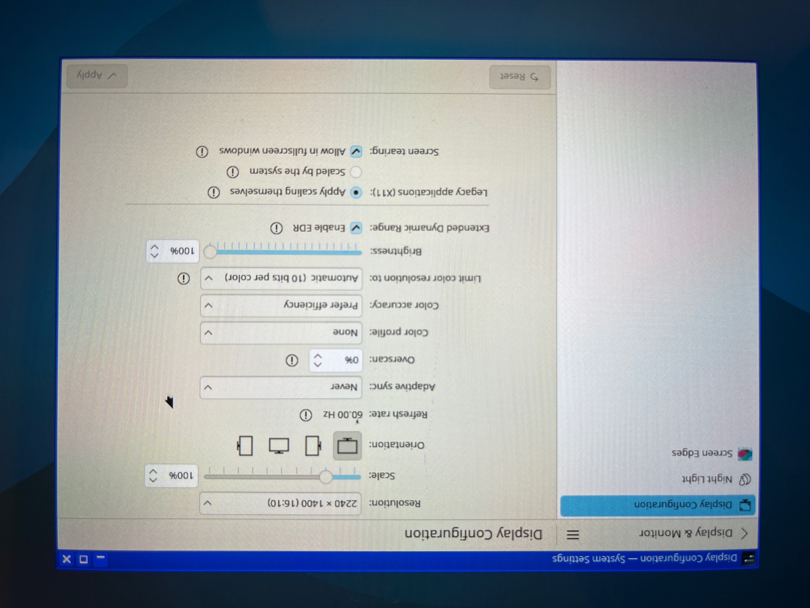Click info icon beside Scaled by the system
Screen dimensions: 810x608
point(233,172)
